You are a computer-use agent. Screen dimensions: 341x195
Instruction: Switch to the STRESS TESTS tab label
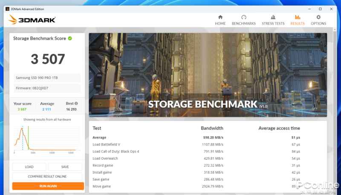pyautogui.click(x=273, y=23)
